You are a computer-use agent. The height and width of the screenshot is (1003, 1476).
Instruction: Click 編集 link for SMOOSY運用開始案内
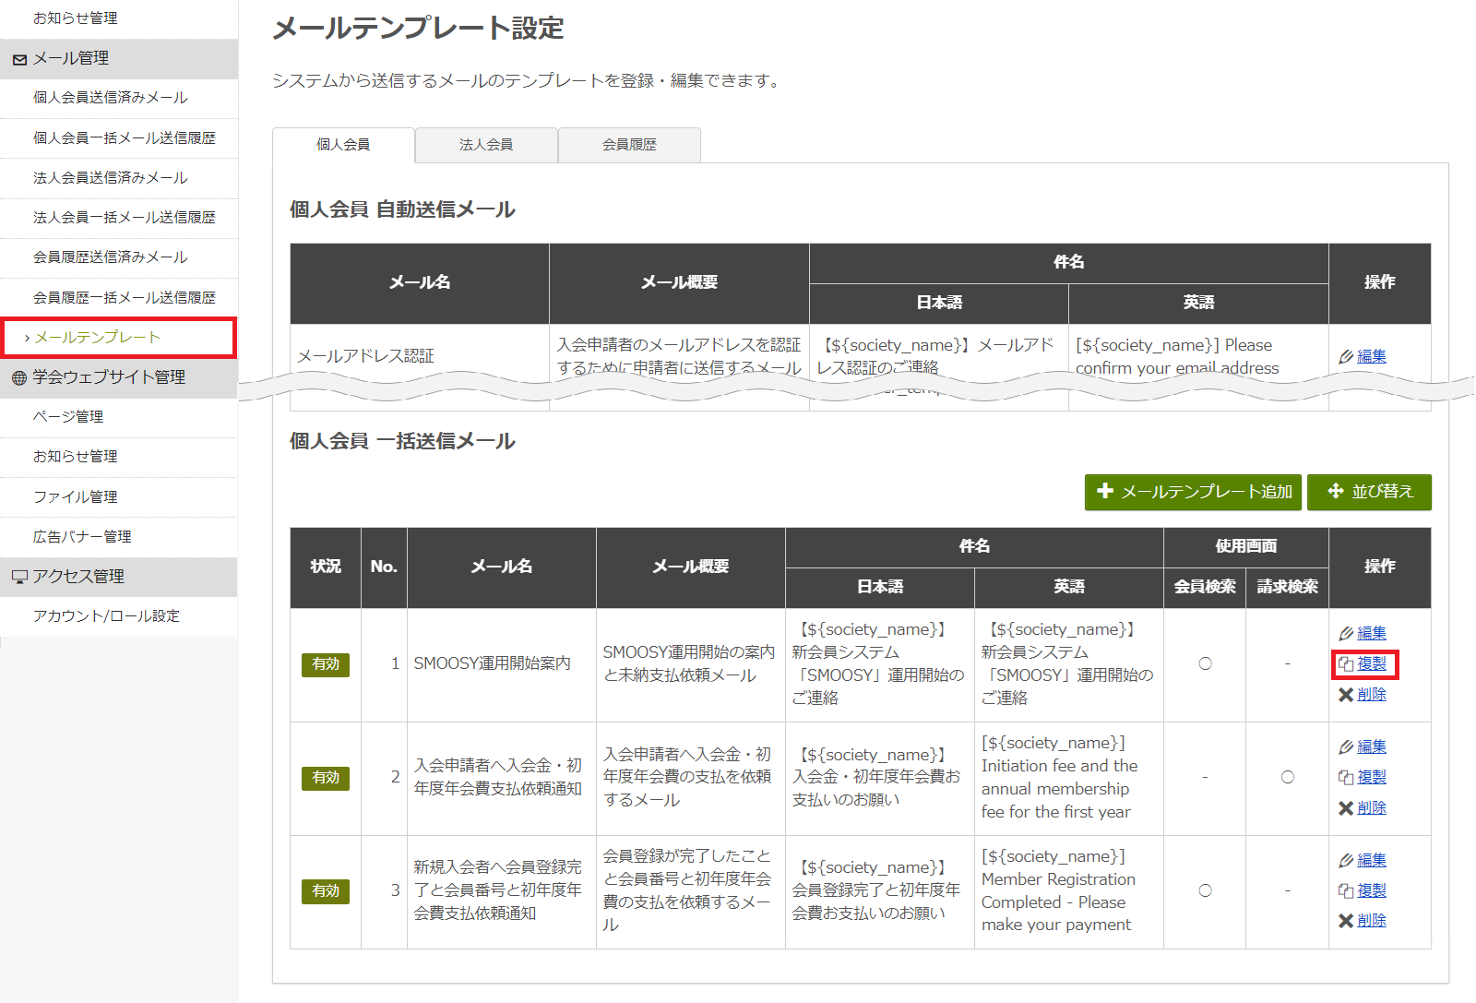click(x=1372, y=633)
